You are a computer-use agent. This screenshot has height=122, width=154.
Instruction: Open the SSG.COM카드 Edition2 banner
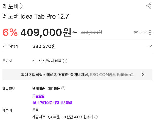(77, 75)
